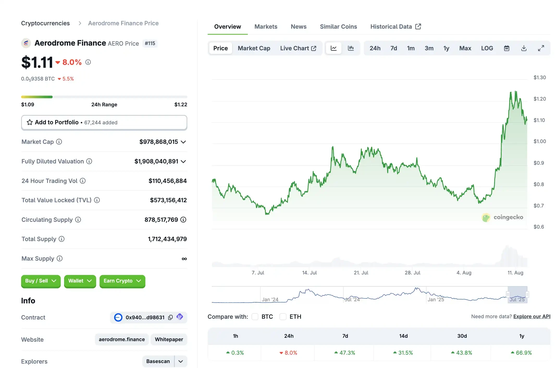Enable the ETH comparison checkbox
Image resolution: width=556 pixels, height=368 pixels.
point(283,316)
